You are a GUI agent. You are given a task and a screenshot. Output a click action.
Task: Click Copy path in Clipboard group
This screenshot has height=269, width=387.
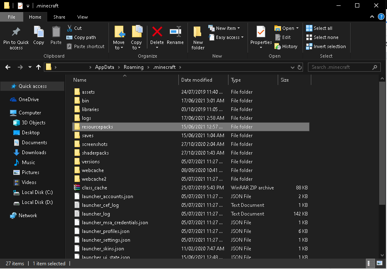(81, 37)
